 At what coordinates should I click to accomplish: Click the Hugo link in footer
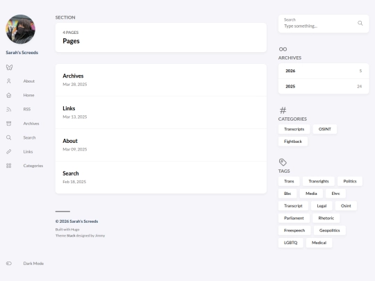point(75,230)
